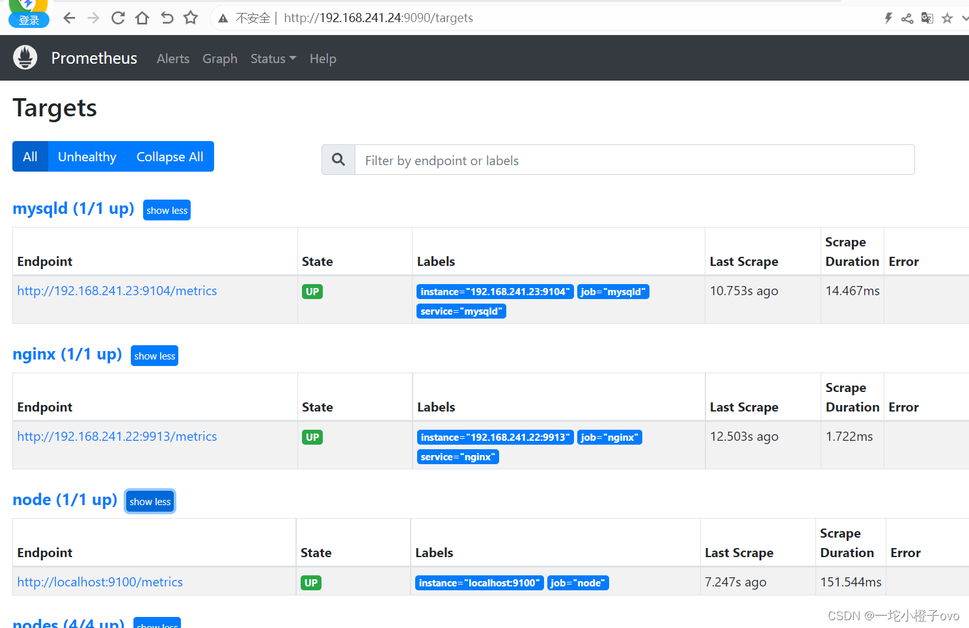Bookmark page with the star icon near address bar

[x=191, y=18]
